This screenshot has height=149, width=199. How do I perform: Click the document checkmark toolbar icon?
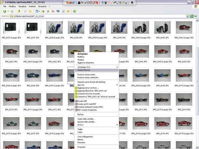(63, 11)
